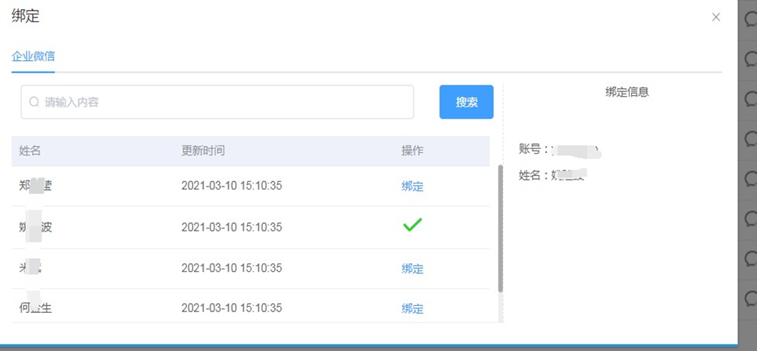Click the 更新时间 column header
This screenshot has width=757, height=351.
click(x=203, y=151)
